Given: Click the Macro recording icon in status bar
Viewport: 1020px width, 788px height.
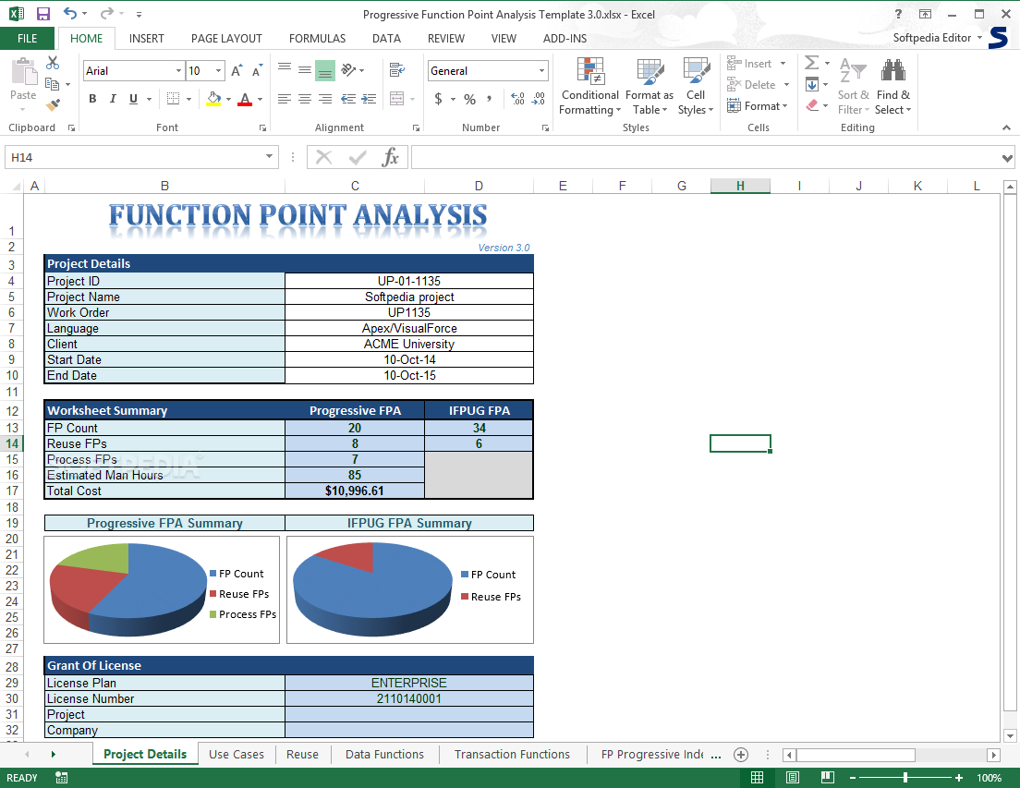Looking at the screenshot, I should (62, 778).
